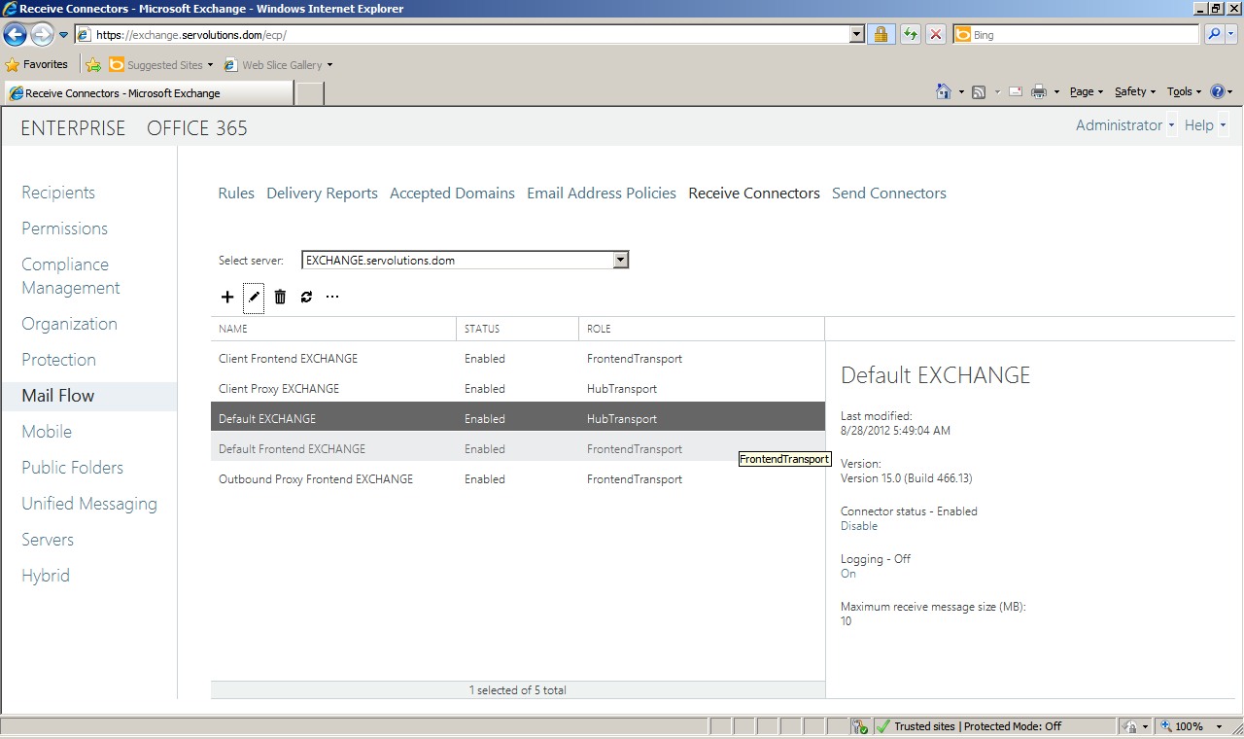Click the Disable connector link
Screen dimensions: 1244x739
tap(859, 526)
